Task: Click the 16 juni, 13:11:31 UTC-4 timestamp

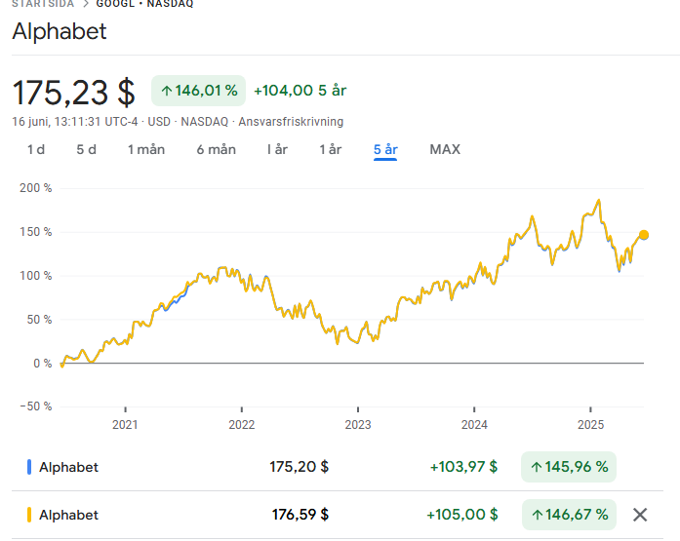Action: (75, 122)
